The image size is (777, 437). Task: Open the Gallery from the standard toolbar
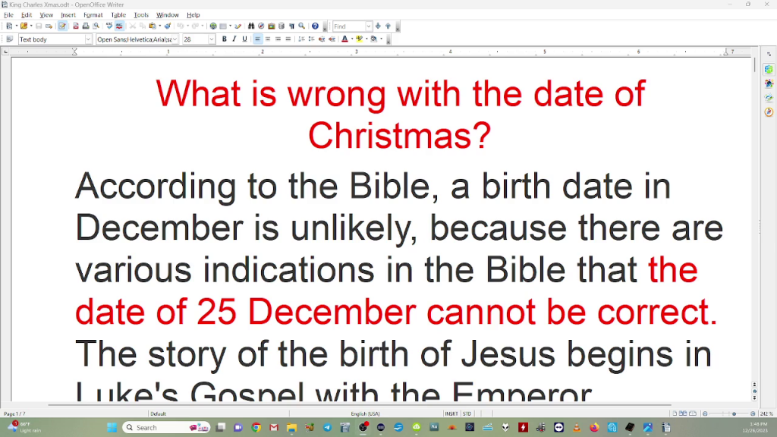(x=272, y=26)
